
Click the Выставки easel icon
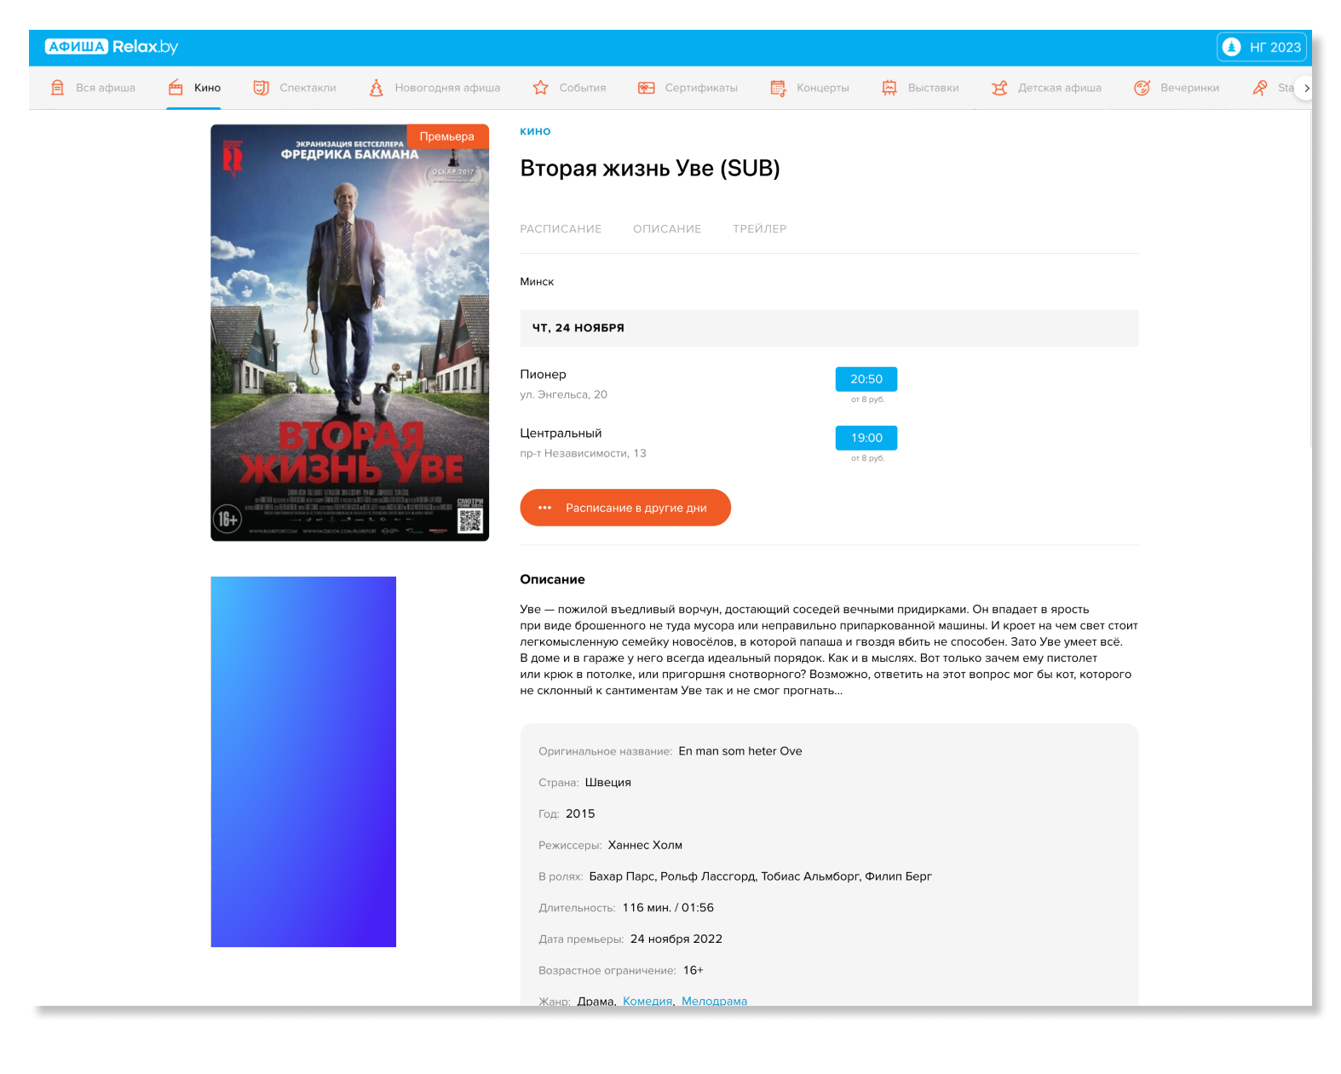point(889,88)
